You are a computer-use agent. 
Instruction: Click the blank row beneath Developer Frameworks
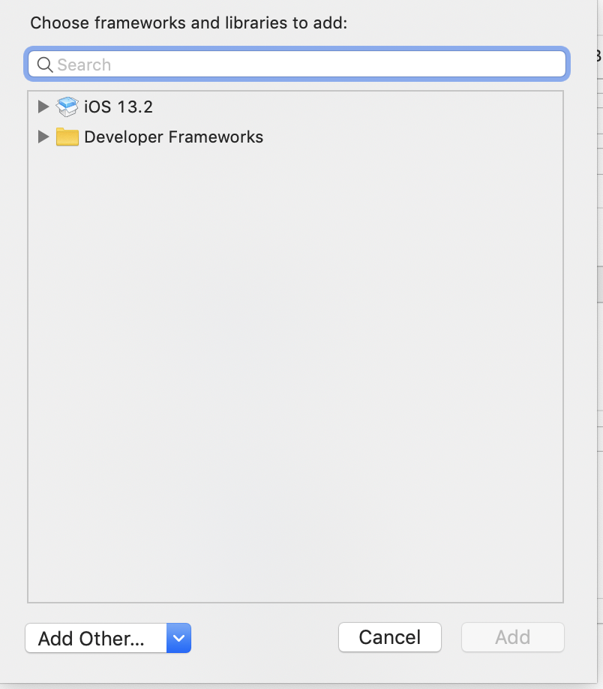point(295,167)
